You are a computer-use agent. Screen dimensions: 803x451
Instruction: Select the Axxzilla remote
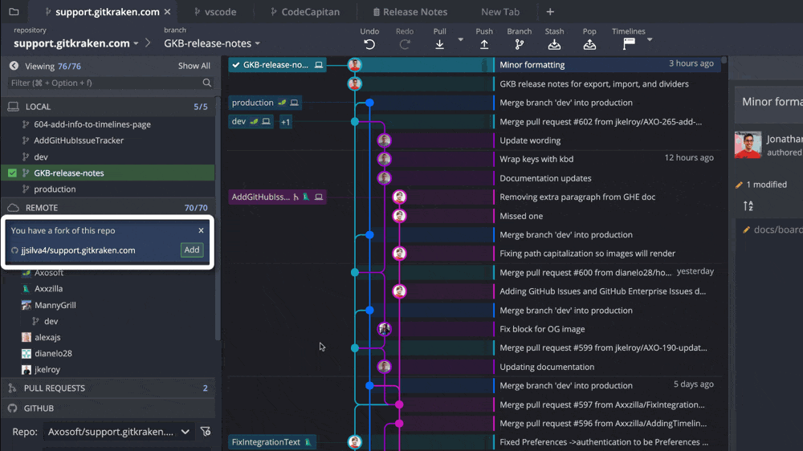(48, 289)
